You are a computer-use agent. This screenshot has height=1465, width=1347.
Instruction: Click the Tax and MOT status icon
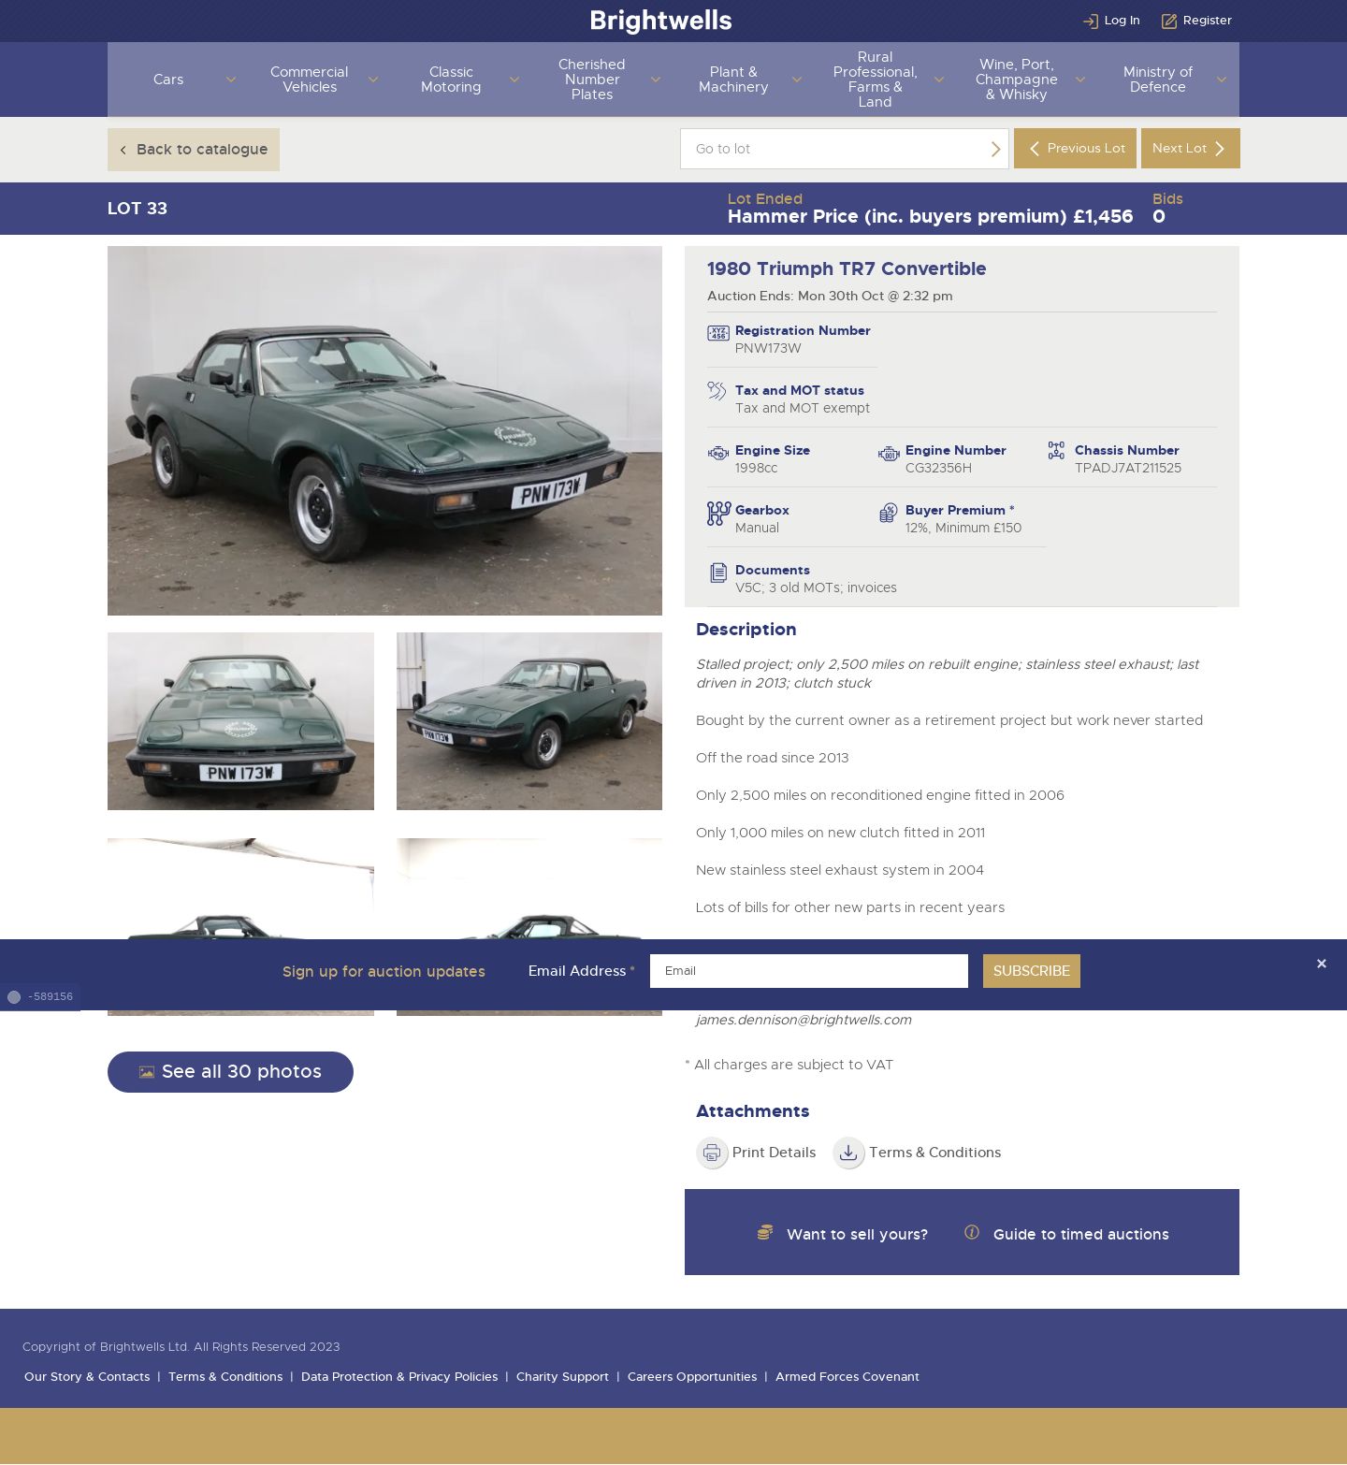click(x=717, y=391)
